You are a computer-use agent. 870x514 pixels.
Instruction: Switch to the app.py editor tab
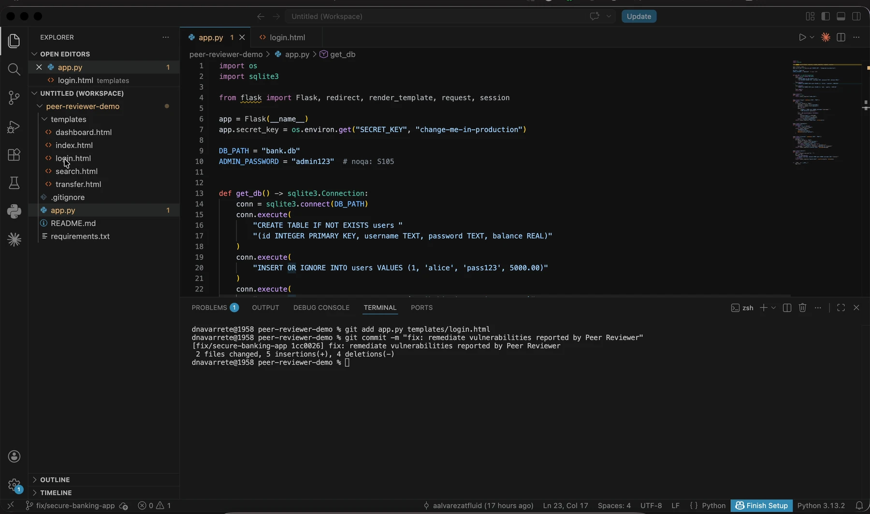coord(210,37)
